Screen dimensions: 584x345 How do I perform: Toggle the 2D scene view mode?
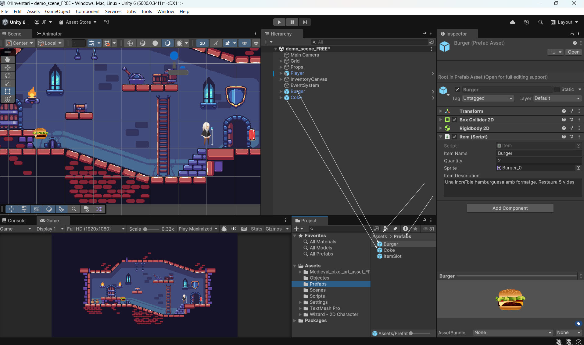(202, 43)
